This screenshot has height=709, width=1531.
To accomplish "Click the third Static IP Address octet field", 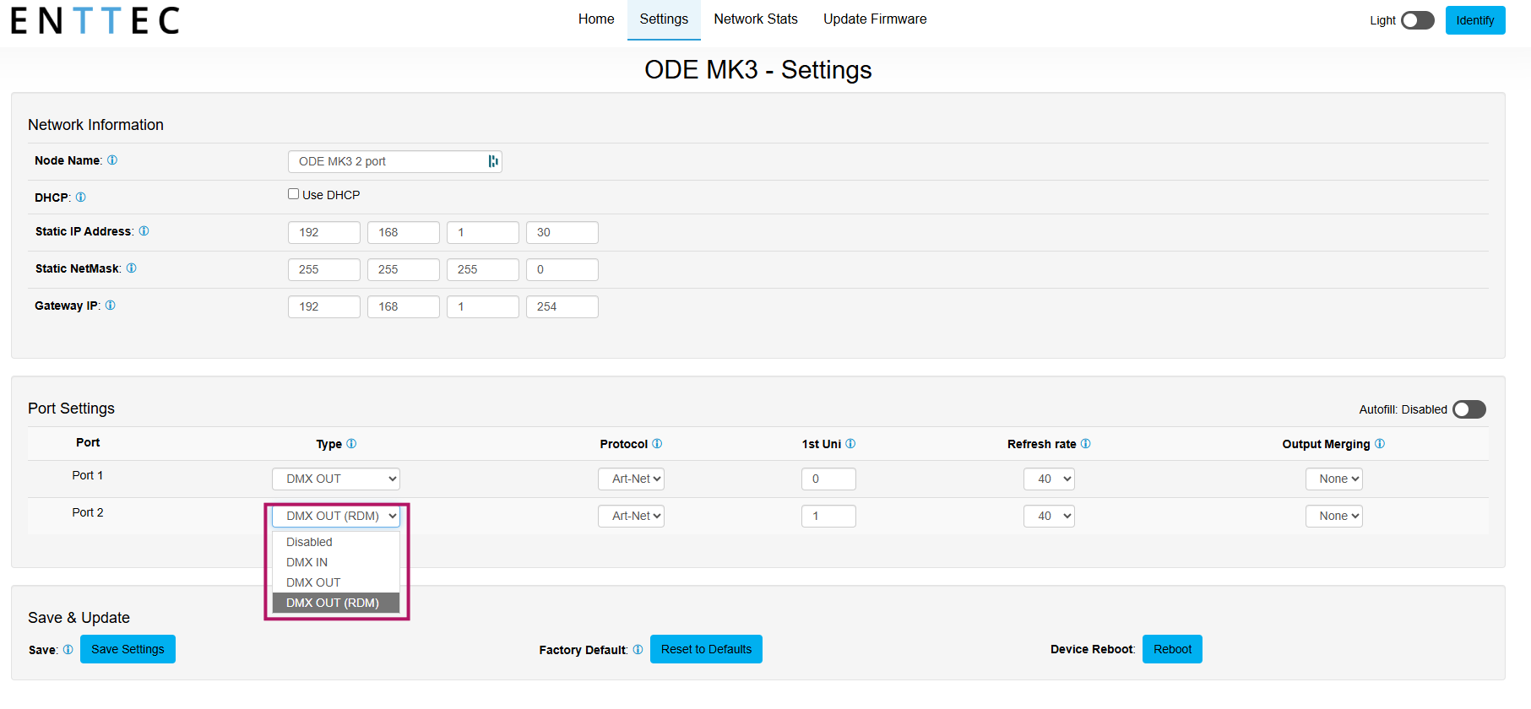I will [483, 232].
